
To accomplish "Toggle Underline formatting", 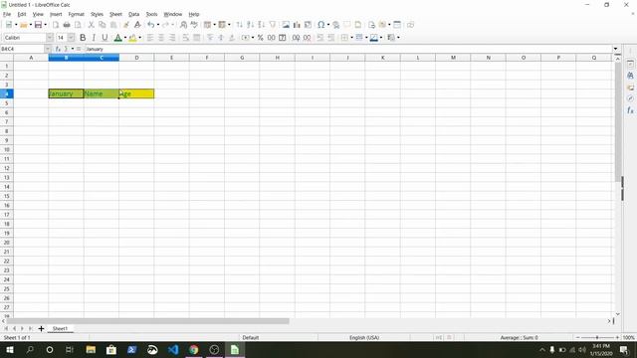I will point(105,38).
